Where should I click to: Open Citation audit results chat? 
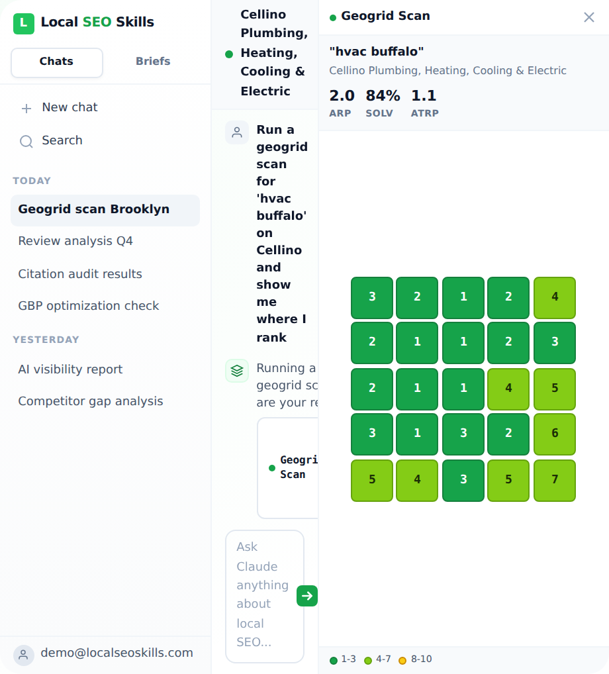point(105,274)
